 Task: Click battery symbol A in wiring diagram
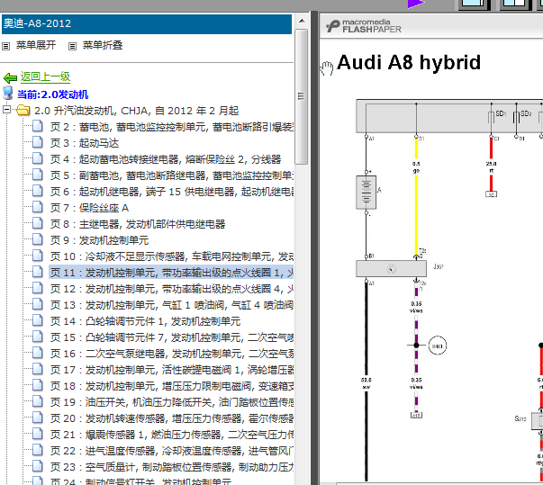click(366, 193)
